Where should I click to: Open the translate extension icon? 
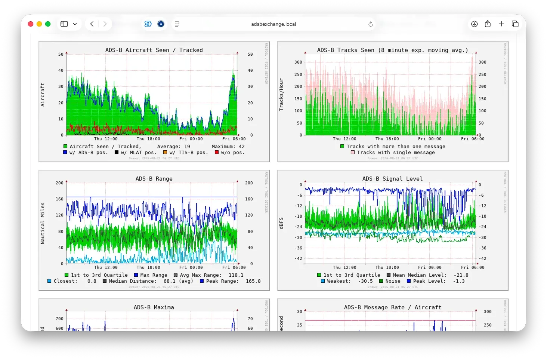pos(148,24)
